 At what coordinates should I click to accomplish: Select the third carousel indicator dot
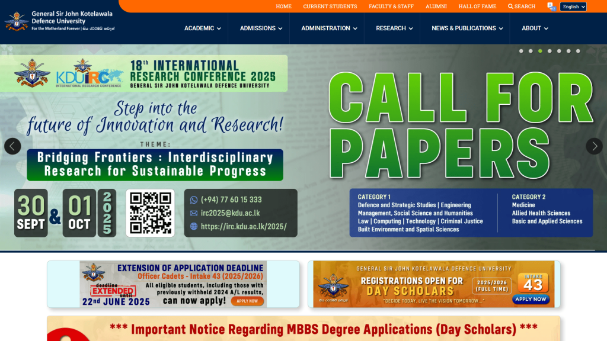click(540, 51)
